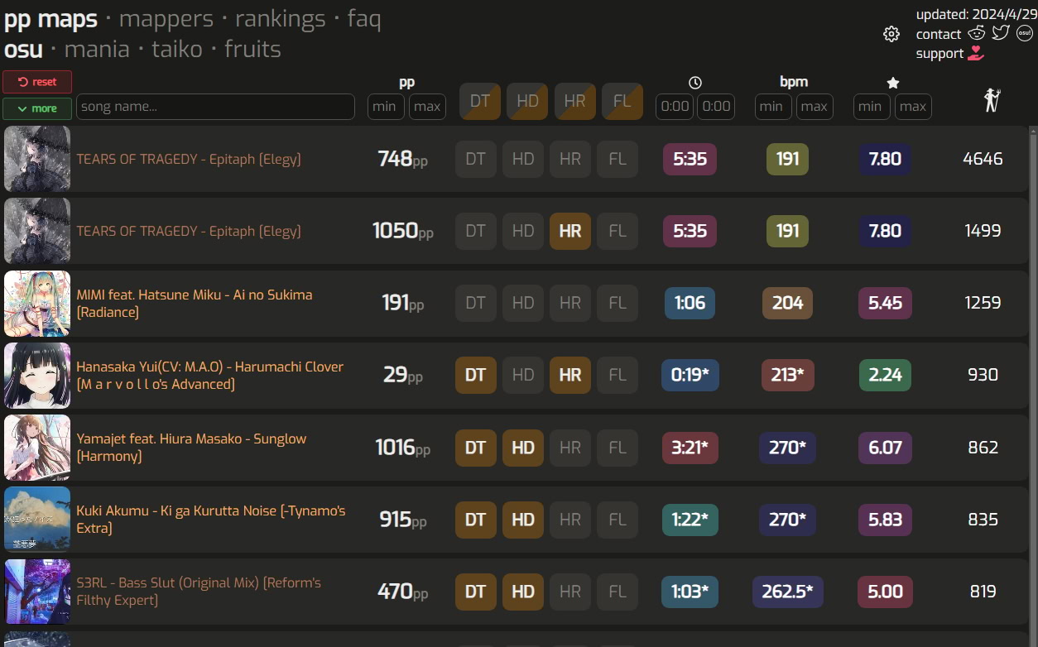Toggle the FL mod filter in the header
Image resolution: width=1038 pixels, height=647 pixels.
pyautogui.click(x=622, y=101)
